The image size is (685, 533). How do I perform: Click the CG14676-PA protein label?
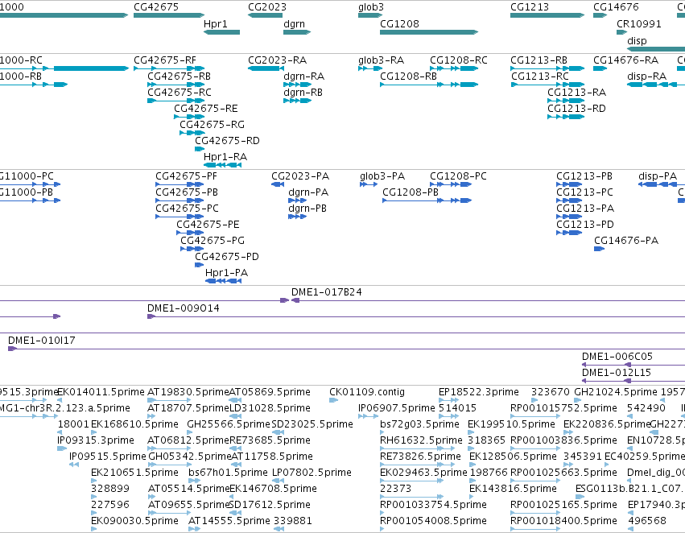[626, 241]
